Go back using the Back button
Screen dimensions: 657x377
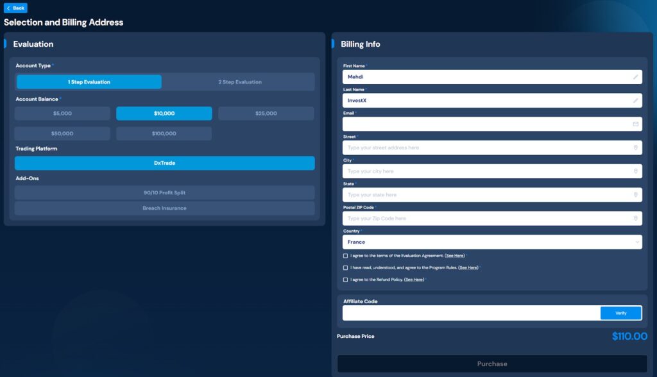coord(15,8)
